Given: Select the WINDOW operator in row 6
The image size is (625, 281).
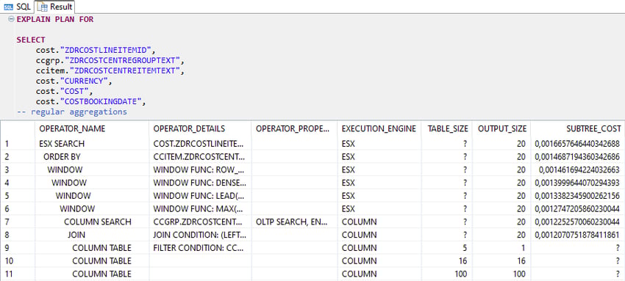Looking at the screenshot, I should point(77,208).
